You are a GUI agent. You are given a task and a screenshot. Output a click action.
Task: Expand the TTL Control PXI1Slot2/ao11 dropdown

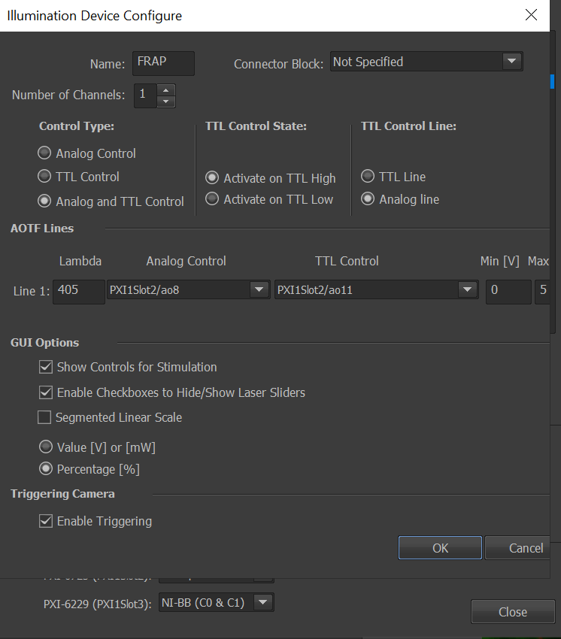tap(467, 289)
